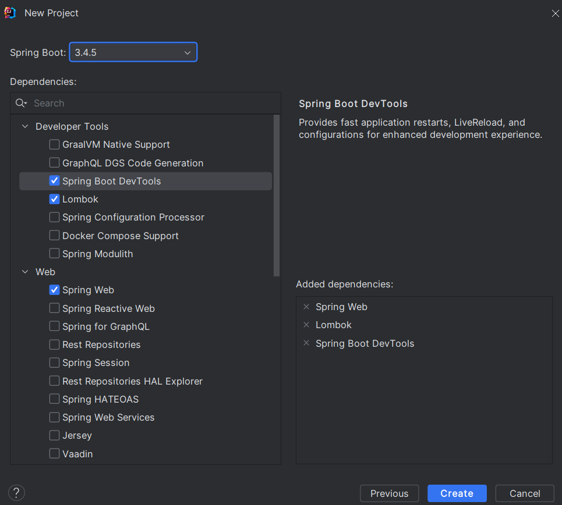Remove Spring Web from added dependencies

tap(306, 307)
